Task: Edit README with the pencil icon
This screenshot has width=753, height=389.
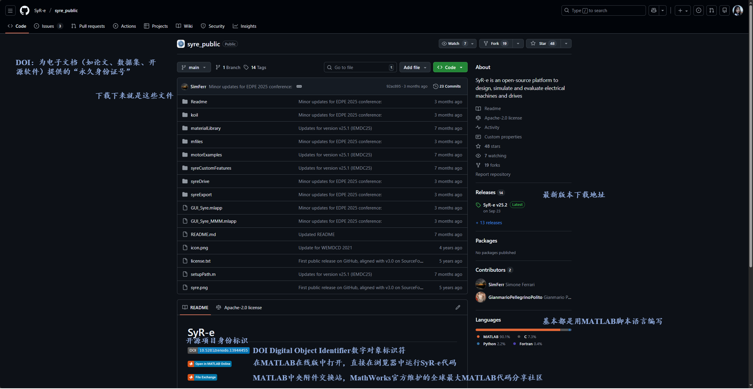Action: (458, 307)
